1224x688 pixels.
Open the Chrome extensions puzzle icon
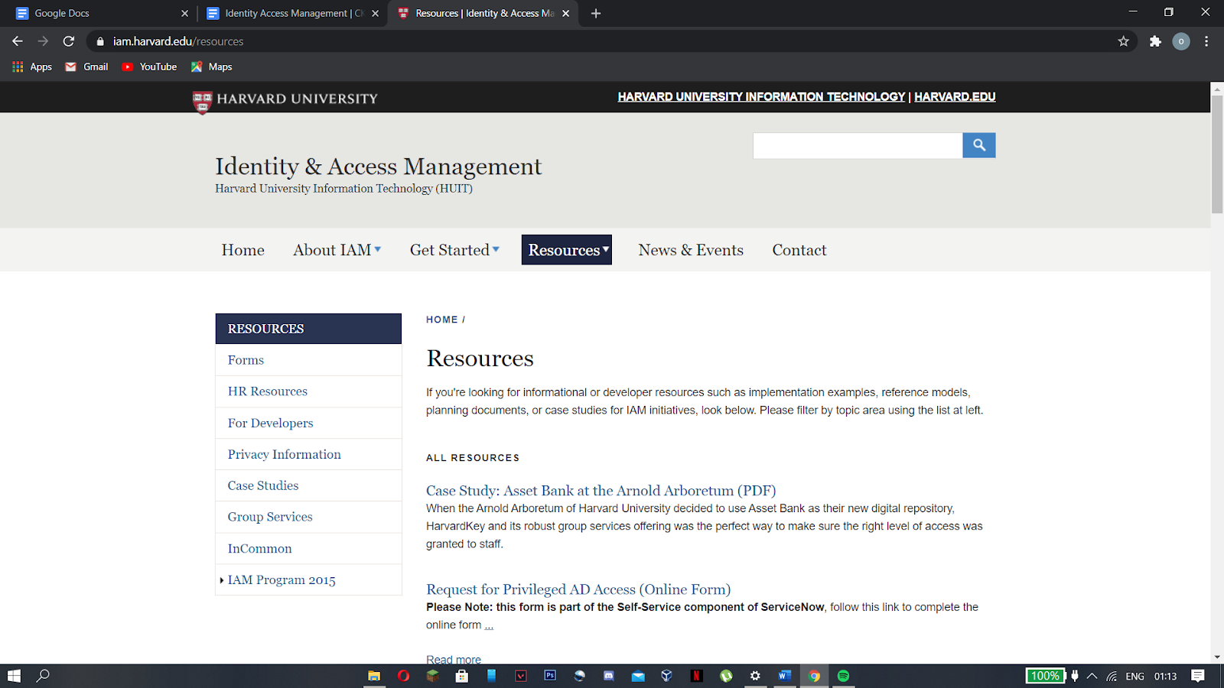tap(1155, 41)
